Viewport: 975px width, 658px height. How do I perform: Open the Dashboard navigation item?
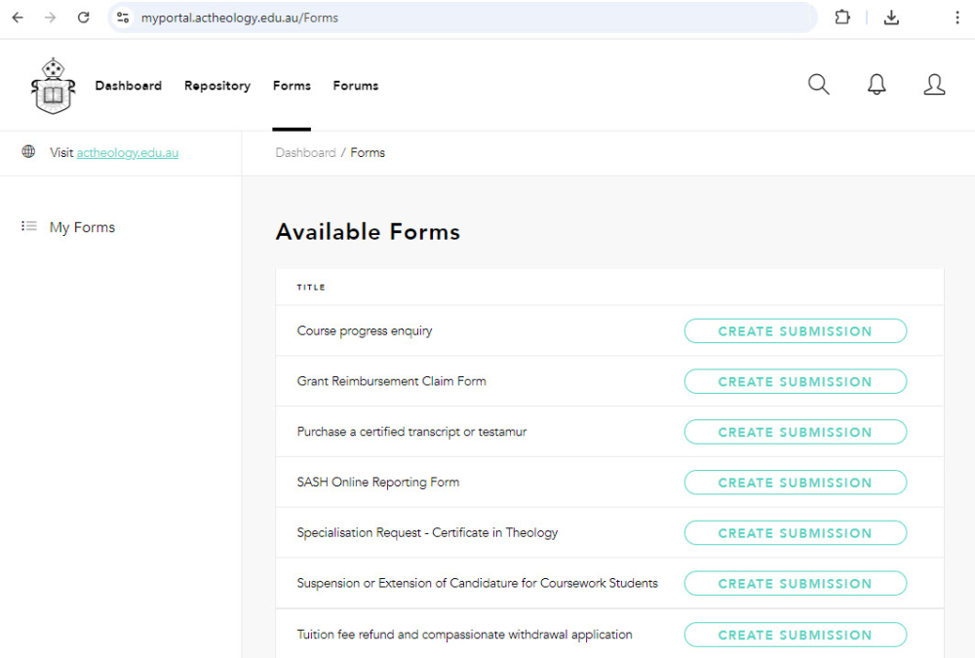(x=128, y=86)
